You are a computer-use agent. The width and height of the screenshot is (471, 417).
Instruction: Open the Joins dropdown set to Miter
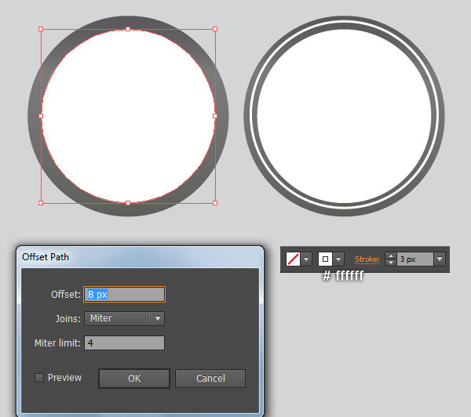coord(124,318)
